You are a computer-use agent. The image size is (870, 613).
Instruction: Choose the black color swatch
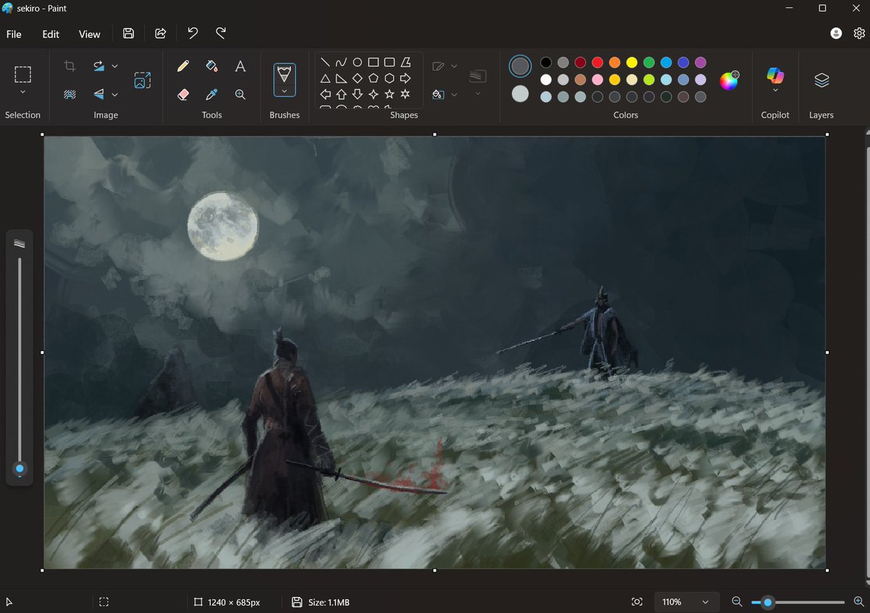(x=546, y=62)
